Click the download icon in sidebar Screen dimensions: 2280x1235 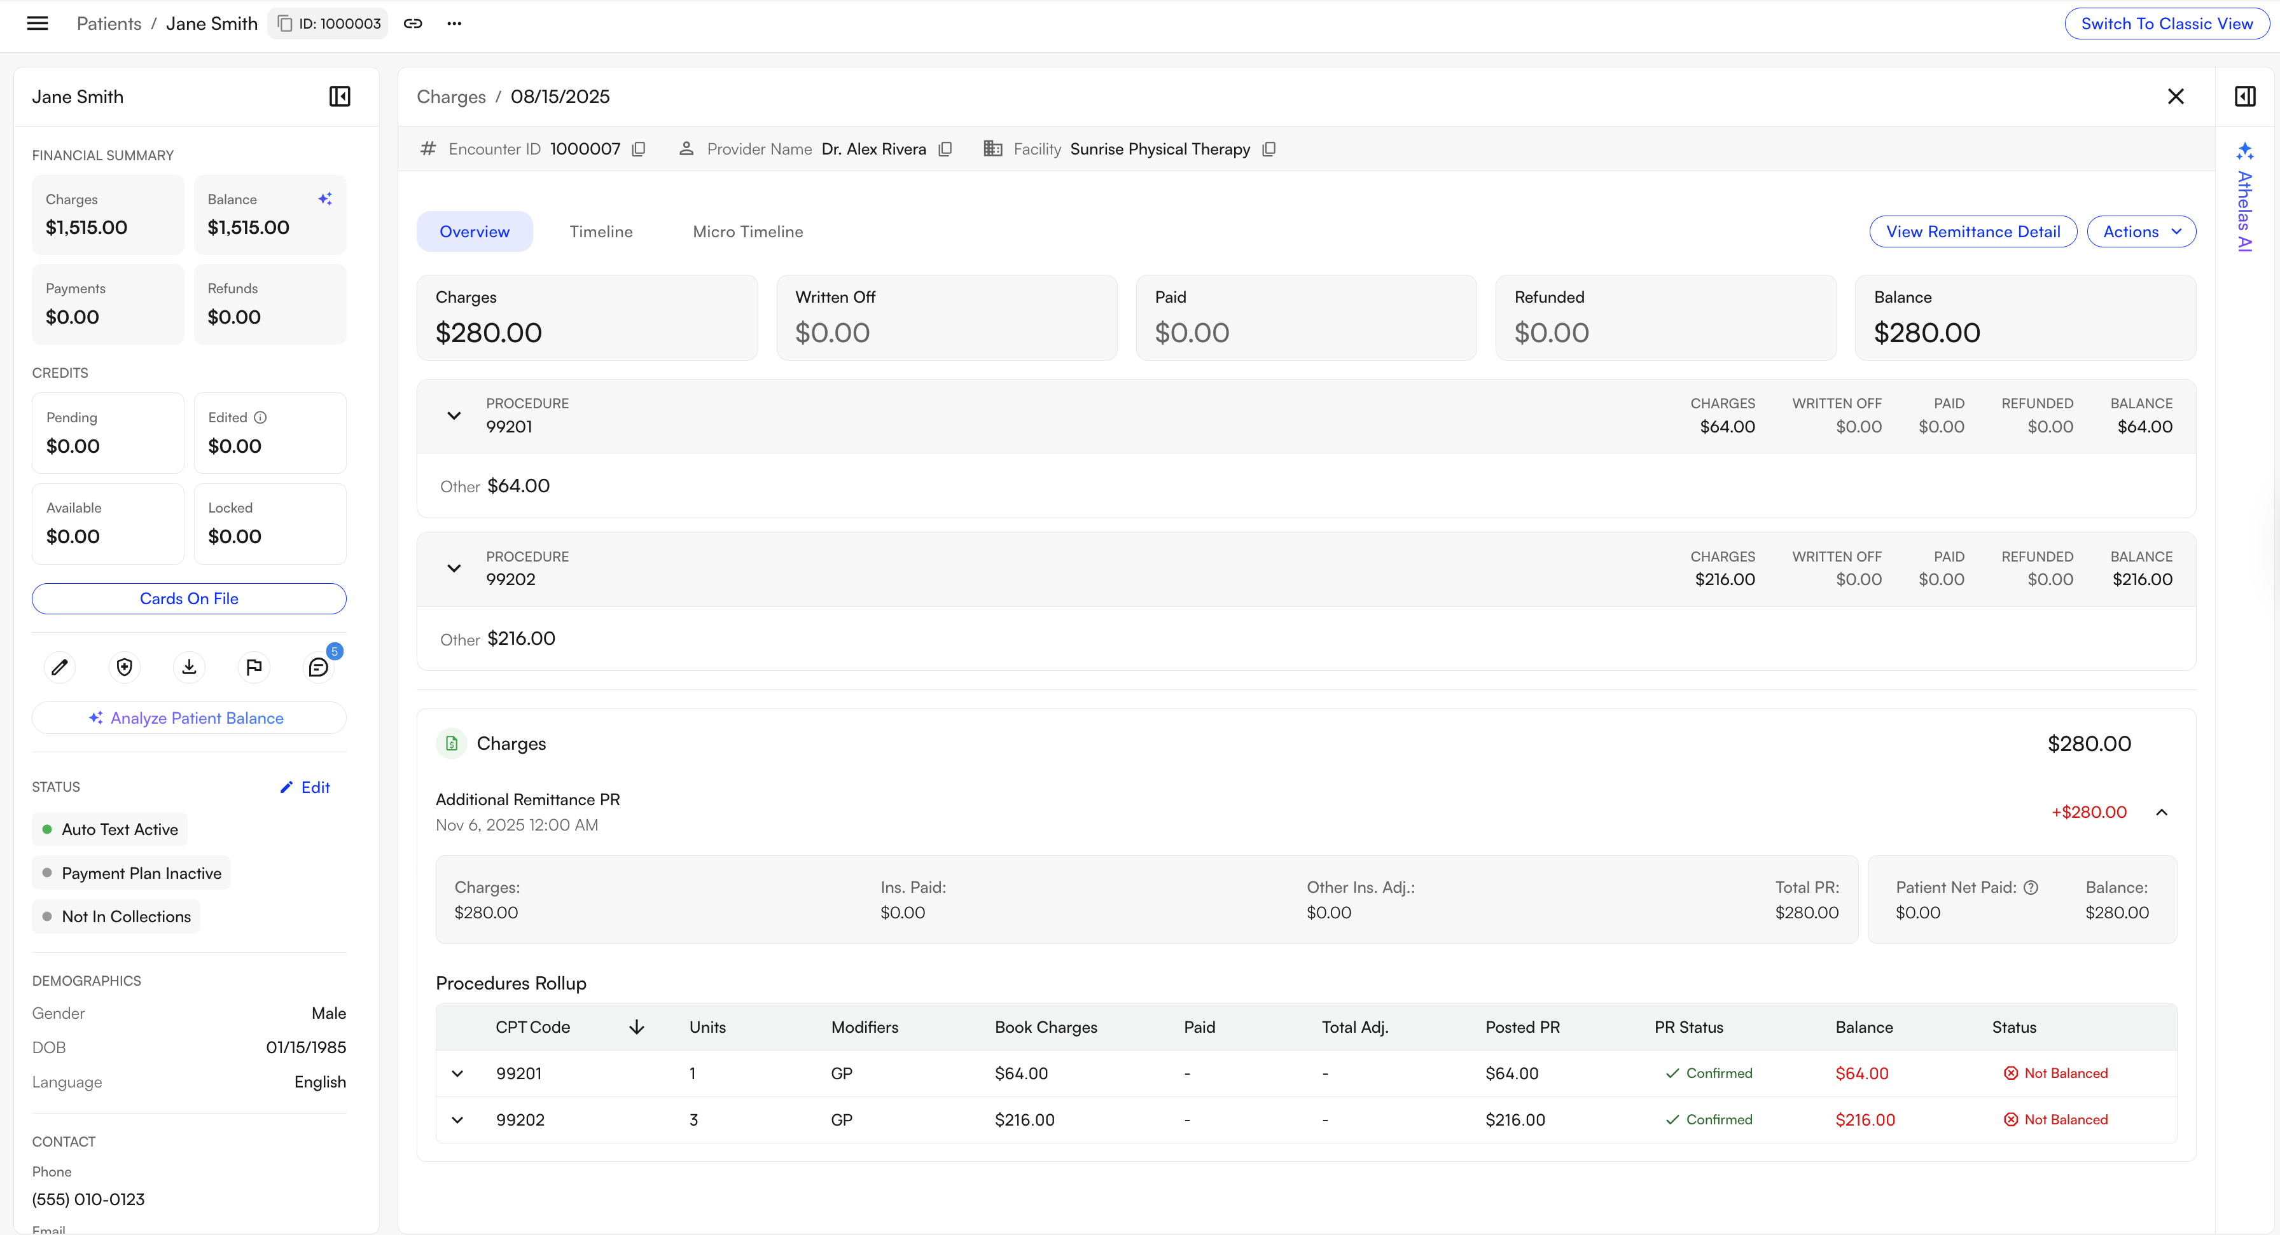click(x=190, y=667)
